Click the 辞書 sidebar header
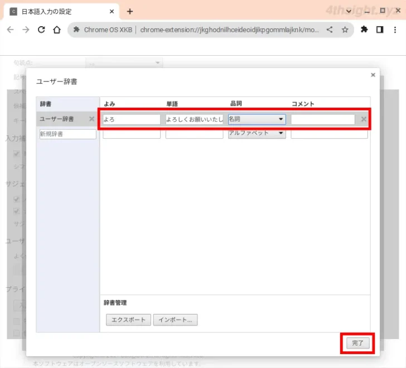The width and height of the screenshot is (406, 368). [46, 104]
